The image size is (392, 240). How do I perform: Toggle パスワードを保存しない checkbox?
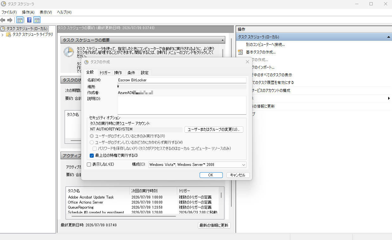tap(94, 148)
